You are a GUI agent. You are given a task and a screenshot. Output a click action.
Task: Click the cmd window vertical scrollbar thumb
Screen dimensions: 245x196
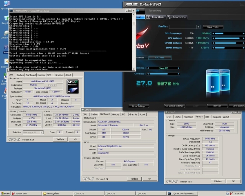pyautogui.click(x=134, y=23)
